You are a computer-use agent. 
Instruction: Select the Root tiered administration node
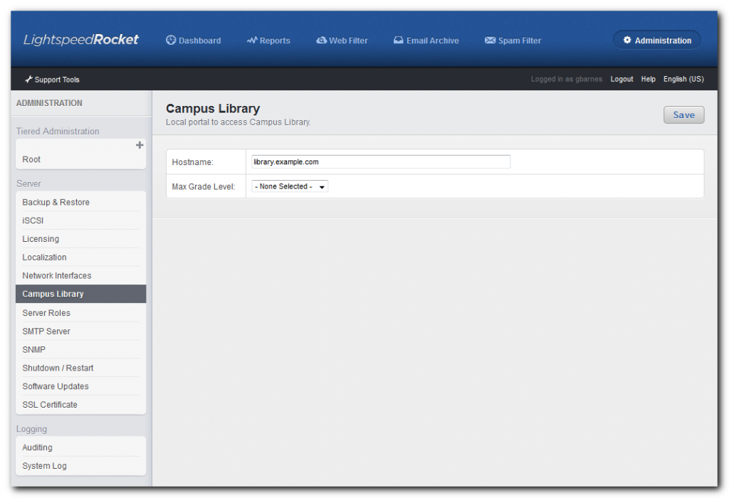(31, 159)
